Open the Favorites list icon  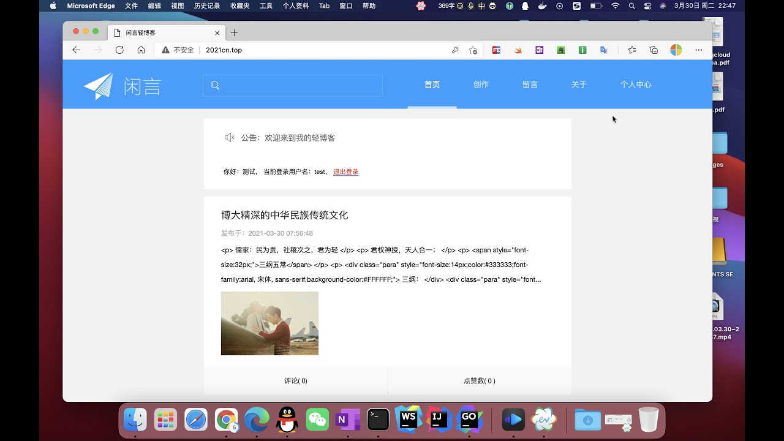(x=632, y=50)
